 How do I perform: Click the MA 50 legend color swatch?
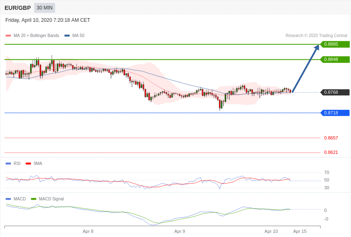click(x=67, y=35)
